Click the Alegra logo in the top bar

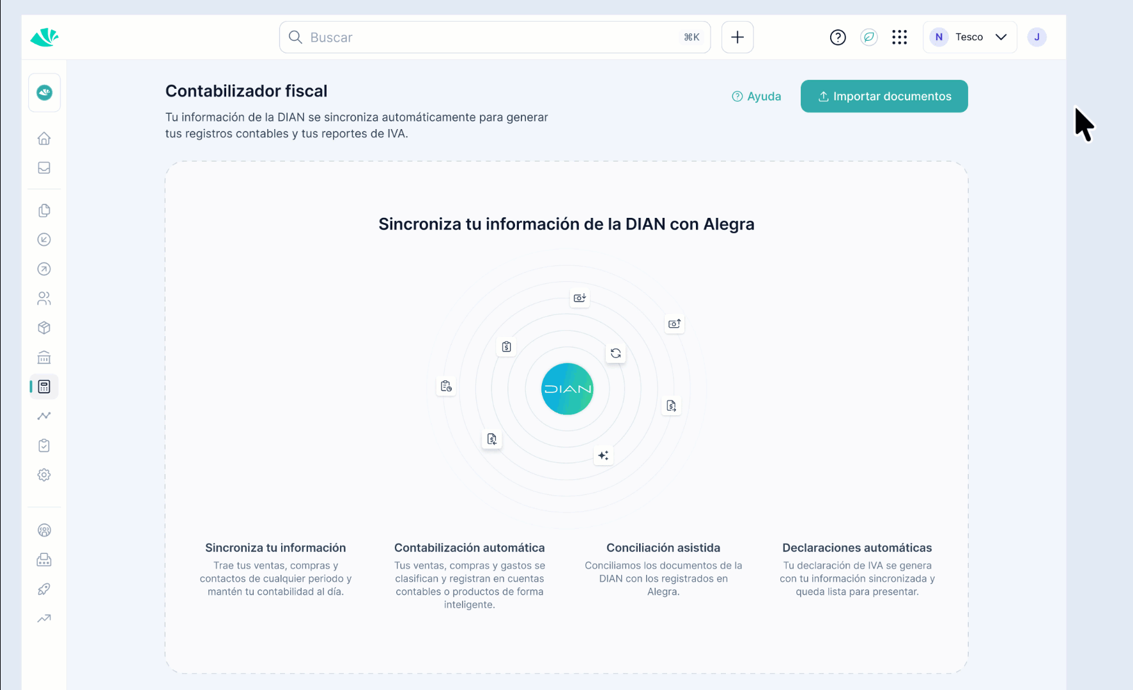(44, 37)
